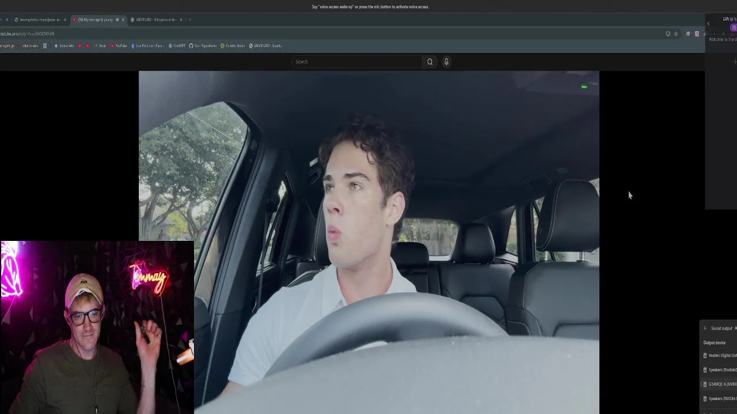Select Speakers (Realtek) output device
737x414 pixels.
[720, 370]
